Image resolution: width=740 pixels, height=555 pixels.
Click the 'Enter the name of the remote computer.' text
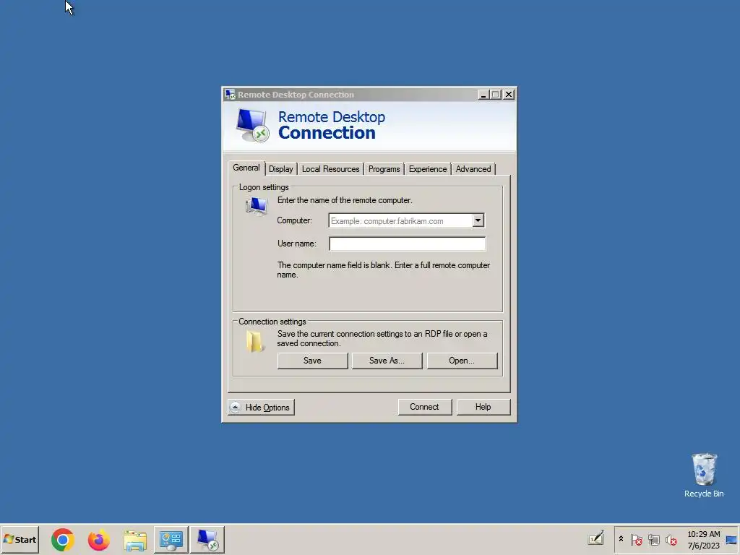pyautogui.click(x=345, y=200)
